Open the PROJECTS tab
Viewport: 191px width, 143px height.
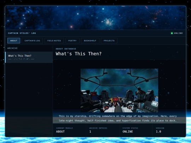tap(109, 41)
